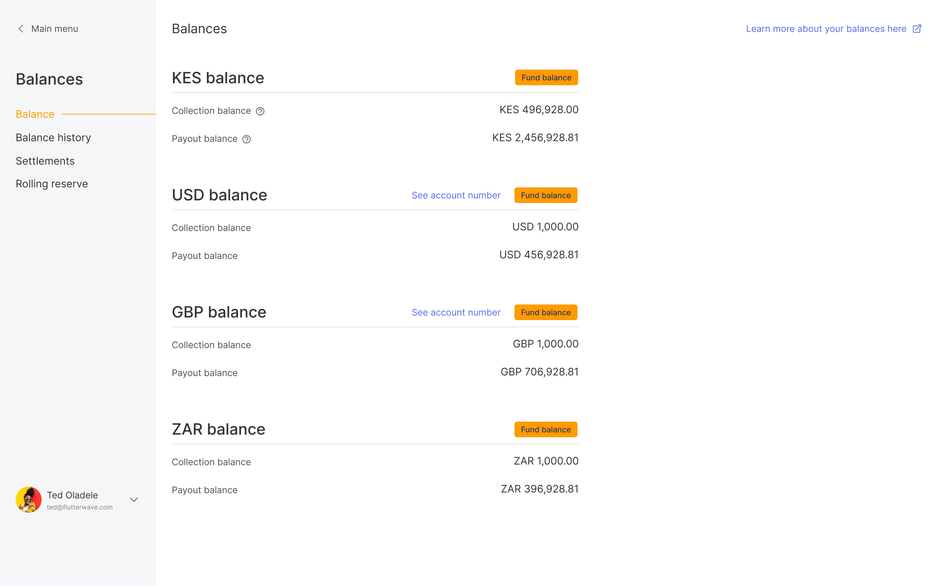This screenshot has width=937, height=586.
Task: Select the Balance tab in sidebar
Action: pyautogui.click(x=35, y=114)
